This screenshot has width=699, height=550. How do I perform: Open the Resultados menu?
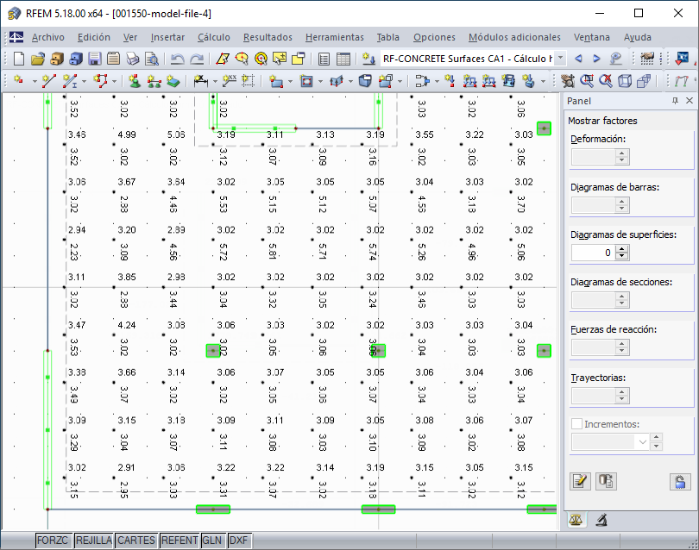pos(268,37)
